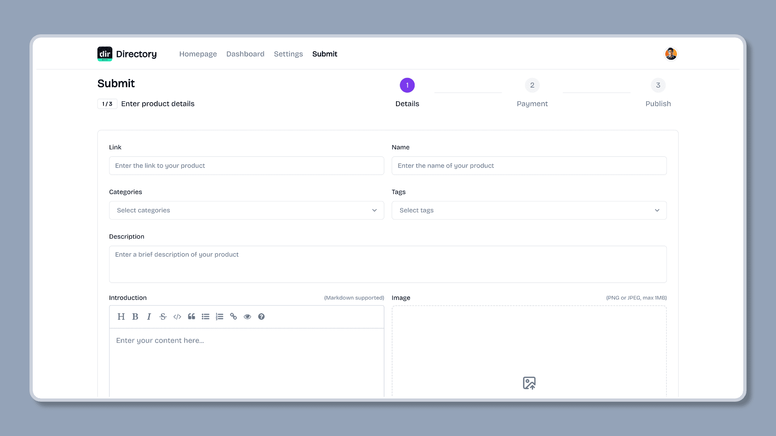The image size is (776, 436).
Task: Click the bold formatting icon
Action: [135, 316]
